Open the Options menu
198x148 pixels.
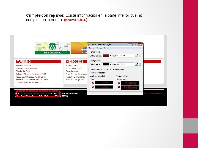coord(92,48)
